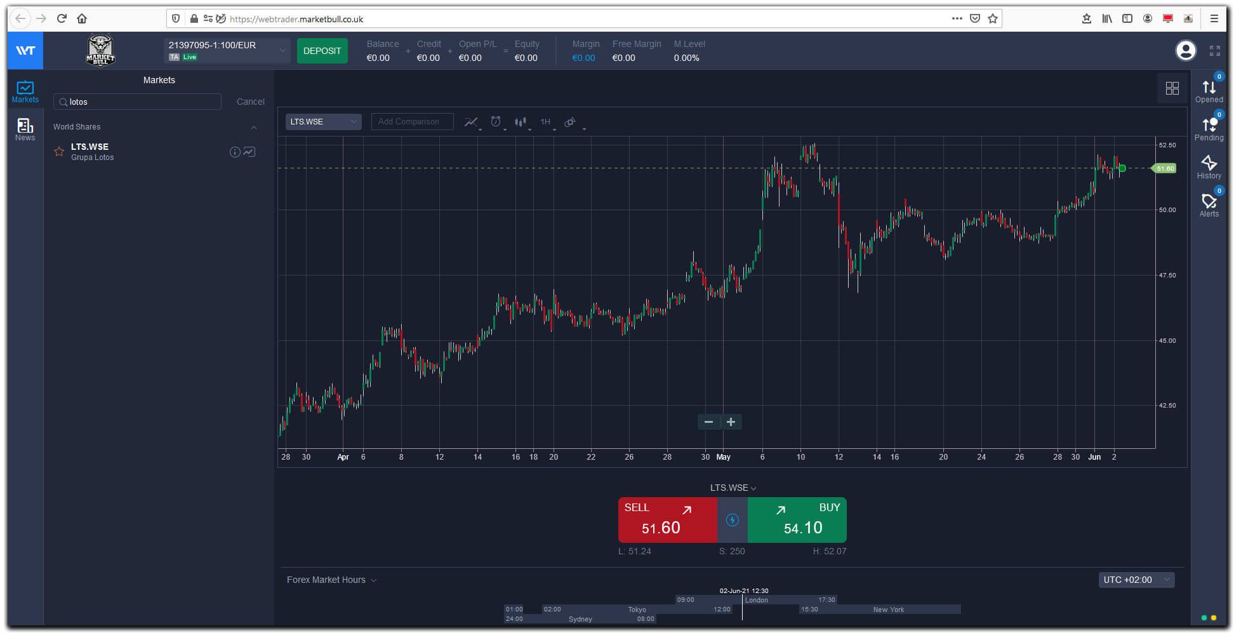Open the chart alarm clock menu
The height and width of the screenshot is (633, 1234).
[496, 121]
